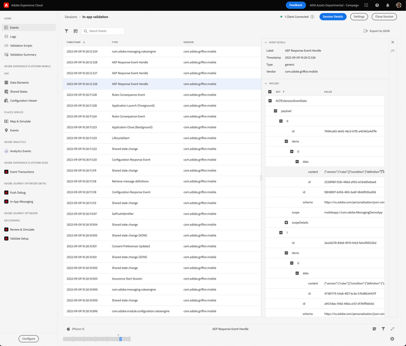This screenshot has width=406, height=346.
Task: Open Review & Simulate in the sidebar
Action: (x=22, y=230)
